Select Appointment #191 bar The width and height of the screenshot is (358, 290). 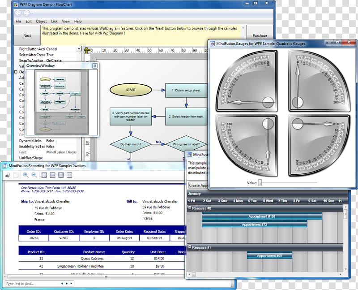[x=262, y=216]
